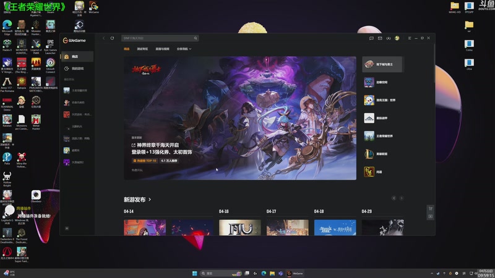Screen dimensions: 495x278
Task: Collapse the WeGame sidebar with bottom-left icon
Action: tap(67, 228)
